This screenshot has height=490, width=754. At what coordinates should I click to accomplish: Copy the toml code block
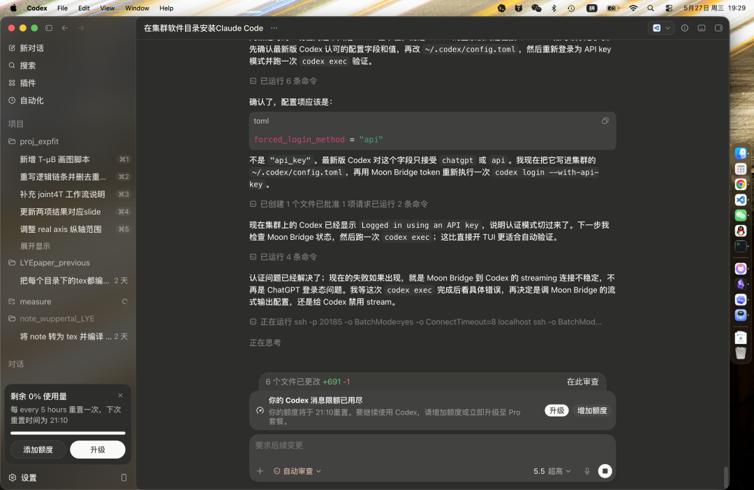pos(605,121)
